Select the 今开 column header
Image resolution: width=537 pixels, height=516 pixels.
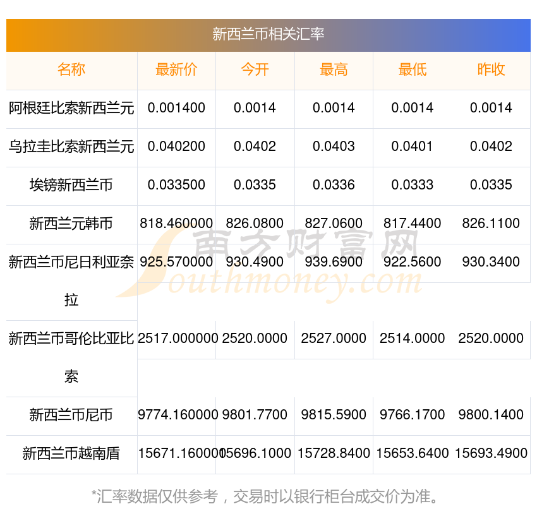coord(255,69)
